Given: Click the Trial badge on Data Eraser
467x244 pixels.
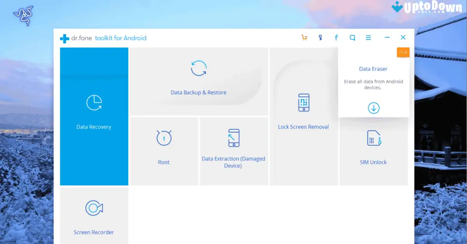Looking at the screenshot, I should pos(403,52).
